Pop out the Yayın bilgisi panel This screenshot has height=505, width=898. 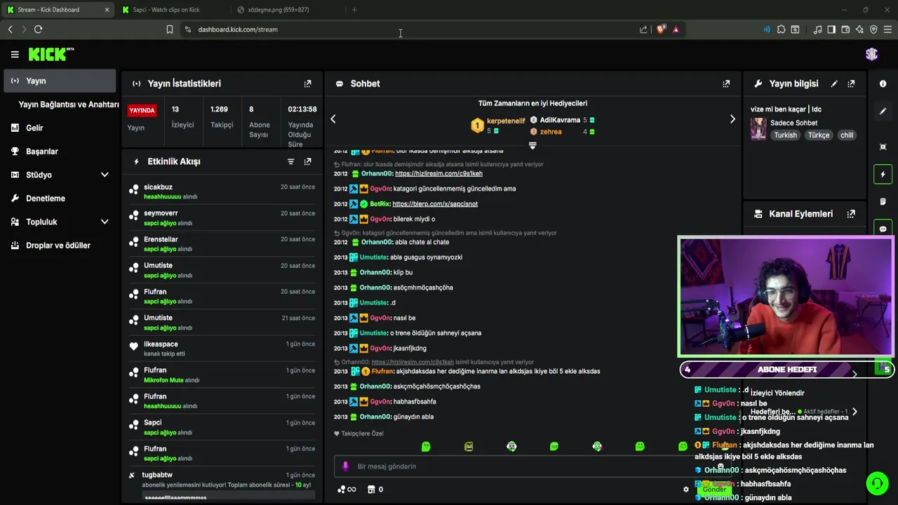point(851,83)
